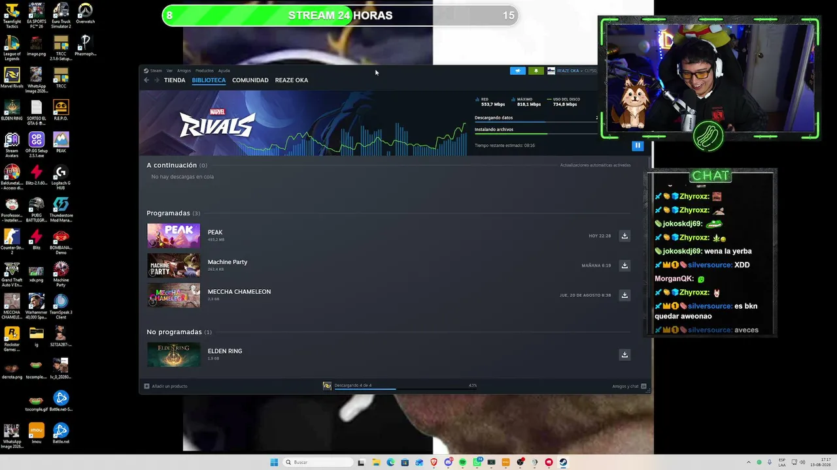Viewport: 837px width, 470px height.
Task: Open the MECCHA CHAMELEON thumbnail
Action: (x=173, y=295)
